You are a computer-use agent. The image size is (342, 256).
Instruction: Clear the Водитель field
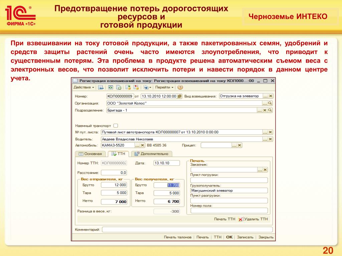point(270,139)
